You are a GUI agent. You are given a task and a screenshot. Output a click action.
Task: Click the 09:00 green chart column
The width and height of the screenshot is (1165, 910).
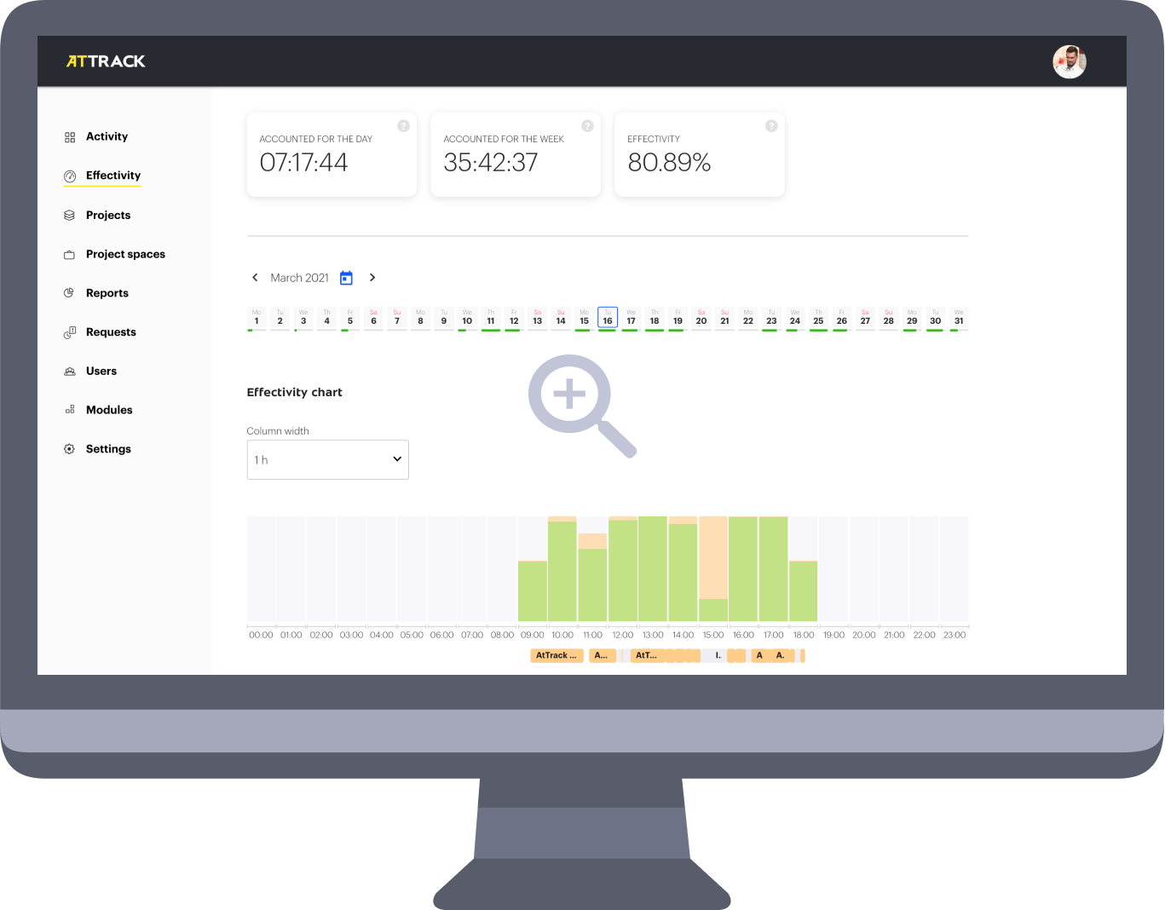533,590
